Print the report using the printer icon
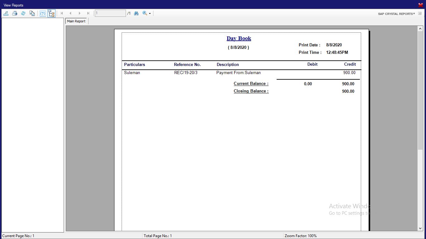Screen dimensions: 426x239 [x=15, y=13]
